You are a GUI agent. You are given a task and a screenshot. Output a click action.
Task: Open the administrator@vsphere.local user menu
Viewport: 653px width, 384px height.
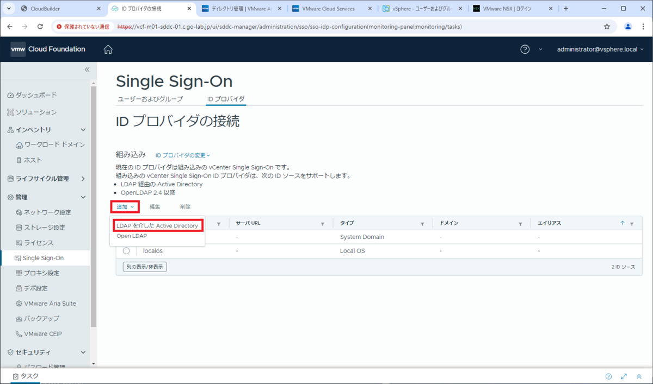(x=600, y=49)
